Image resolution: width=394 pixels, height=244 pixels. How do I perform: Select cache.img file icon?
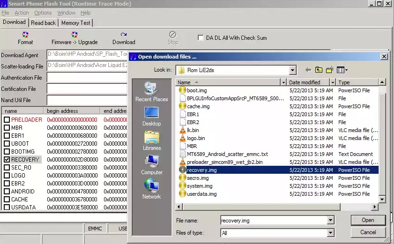pyautogui.click(x=182, y=106)
